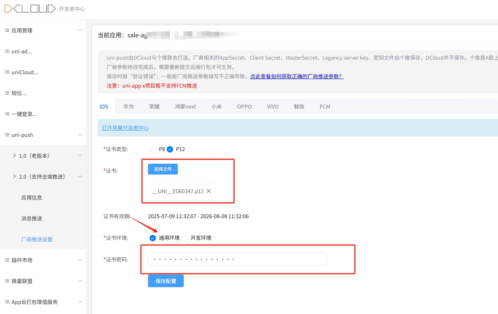Viewport: 498px width, 314px height.
Task: Switch to the 鸿蒙next tab
Action: click(x=185, y=106)
